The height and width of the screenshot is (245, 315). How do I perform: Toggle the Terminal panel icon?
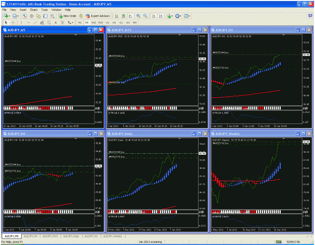[45, 16]
